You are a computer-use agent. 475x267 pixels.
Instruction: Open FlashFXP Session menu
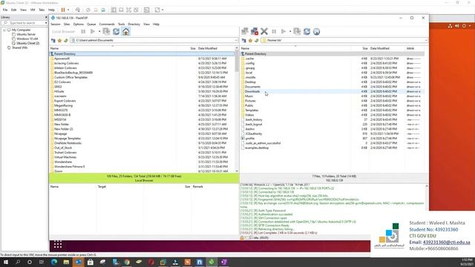pyautogui.click(x=56, y=24)
